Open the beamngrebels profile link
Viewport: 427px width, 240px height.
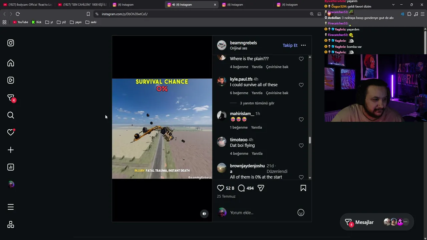tap(243, 43)
